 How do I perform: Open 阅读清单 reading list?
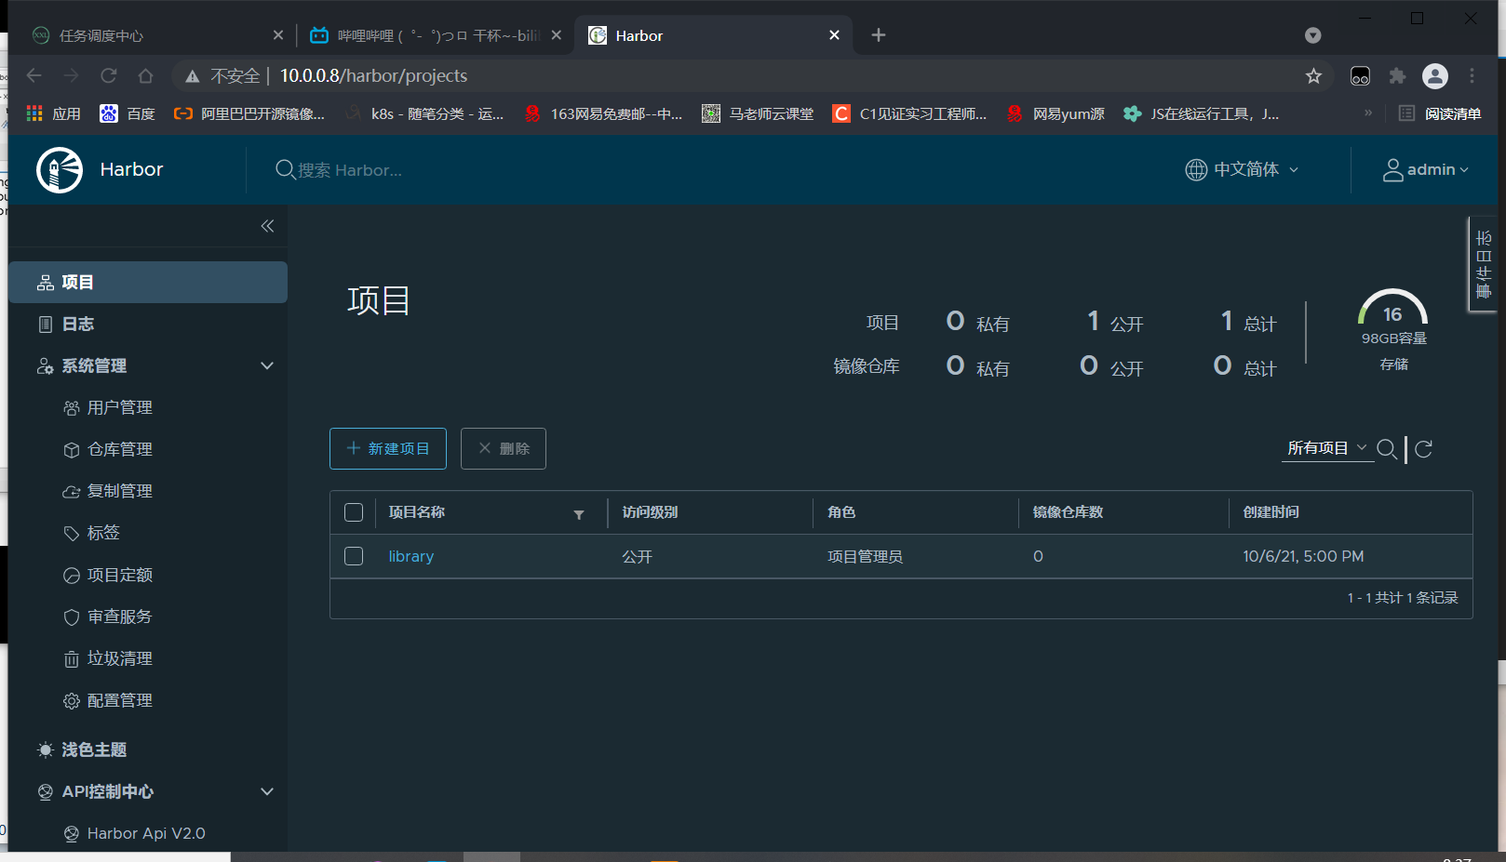[x=1441, y=113]
